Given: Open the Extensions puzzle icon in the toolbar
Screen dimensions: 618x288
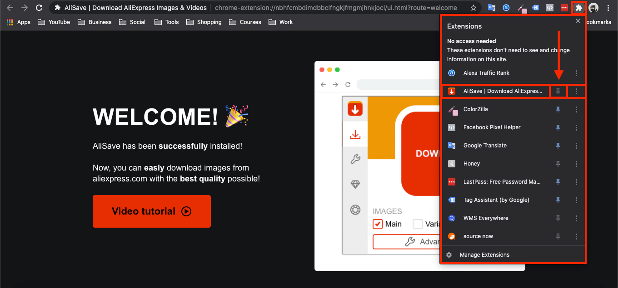Looking at the screenshot, I should (x=578, y=8).
